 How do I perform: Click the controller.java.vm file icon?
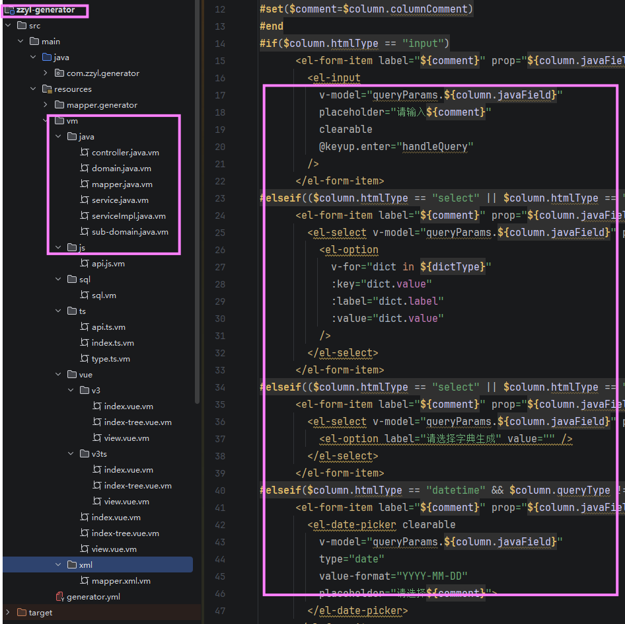point(84,152)
